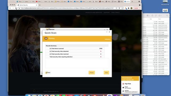
Task: Select the 501 KB PDF Document row
Action: (156, 52)
